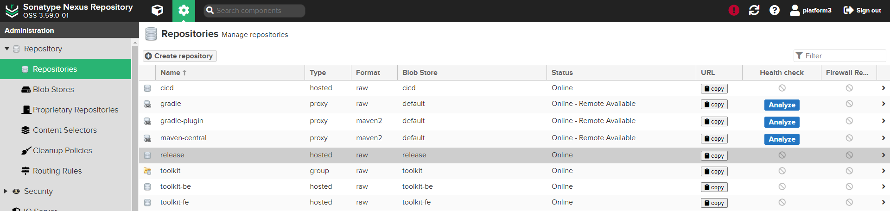Copy the URL of cicd repository

click(x=714, y=88)
